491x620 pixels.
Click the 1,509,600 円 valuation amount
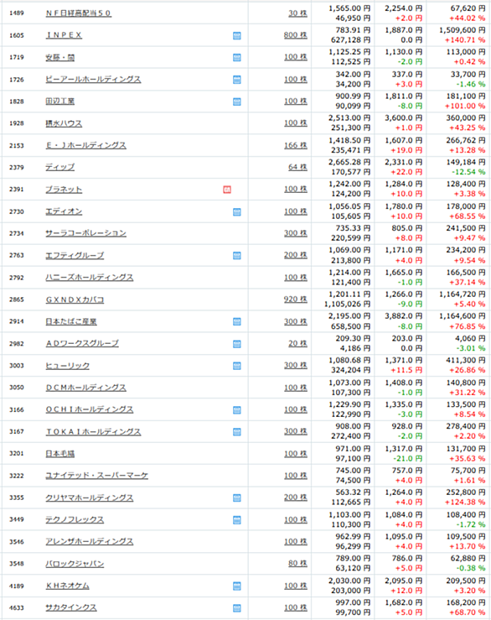(463, 30)
